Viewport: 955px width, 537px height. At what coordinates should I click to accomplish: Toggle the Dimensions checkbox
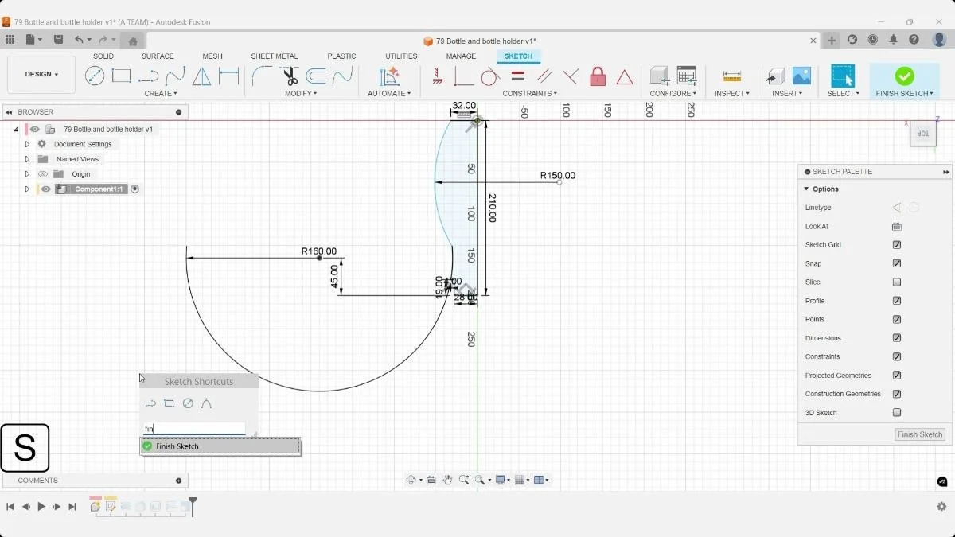tap(897, 338)
